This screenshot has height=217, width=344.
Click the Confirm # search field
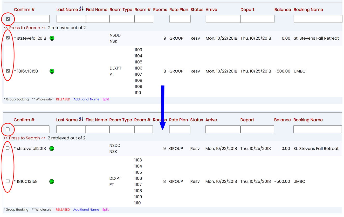[x=32, y=19]
